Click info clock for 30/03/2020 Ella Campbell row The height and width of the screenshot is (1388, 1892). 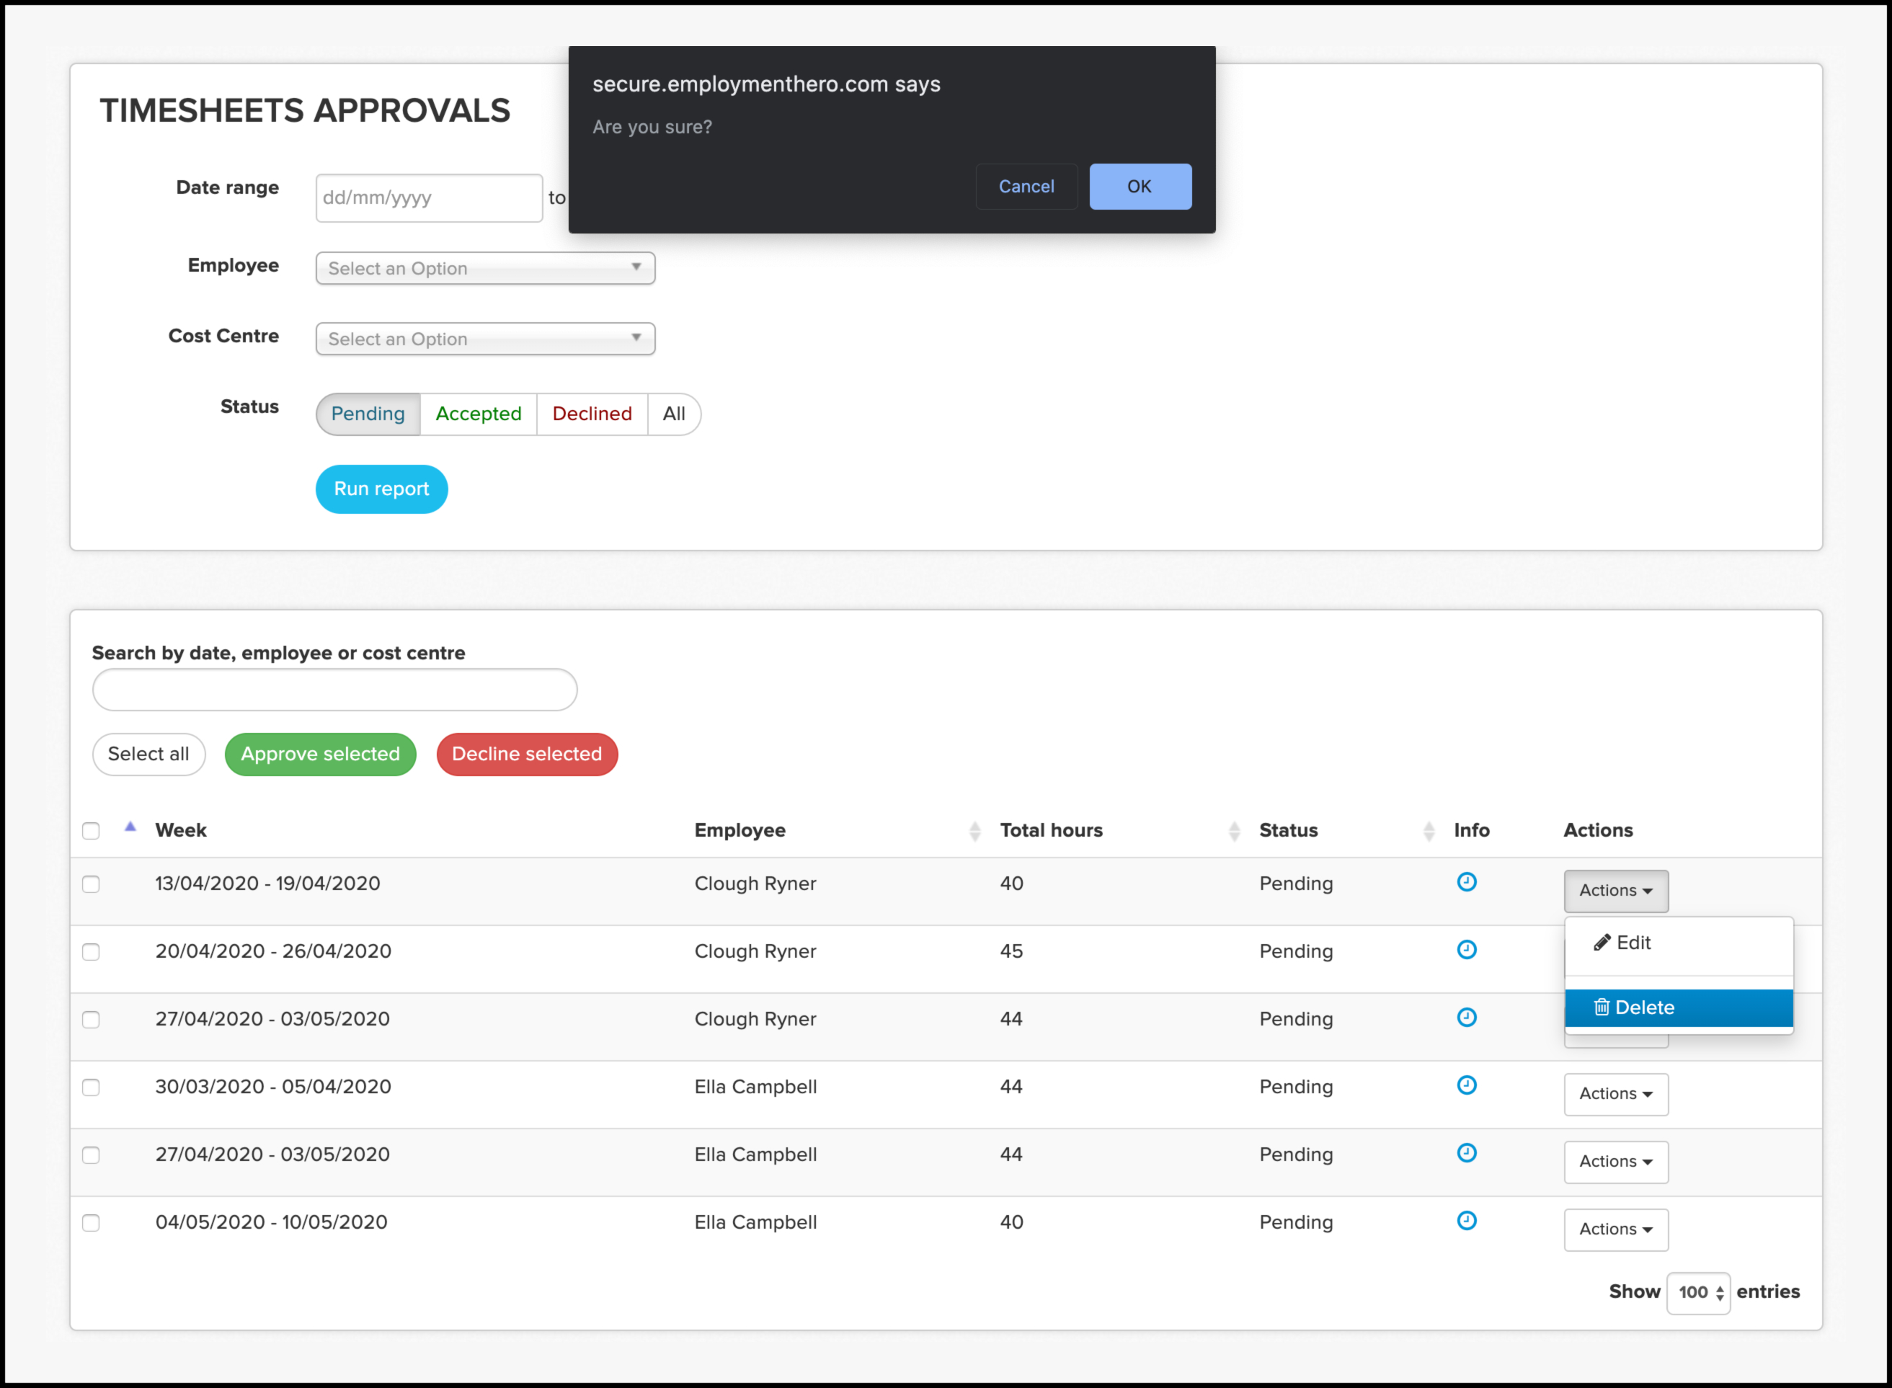[1466, 1085]
